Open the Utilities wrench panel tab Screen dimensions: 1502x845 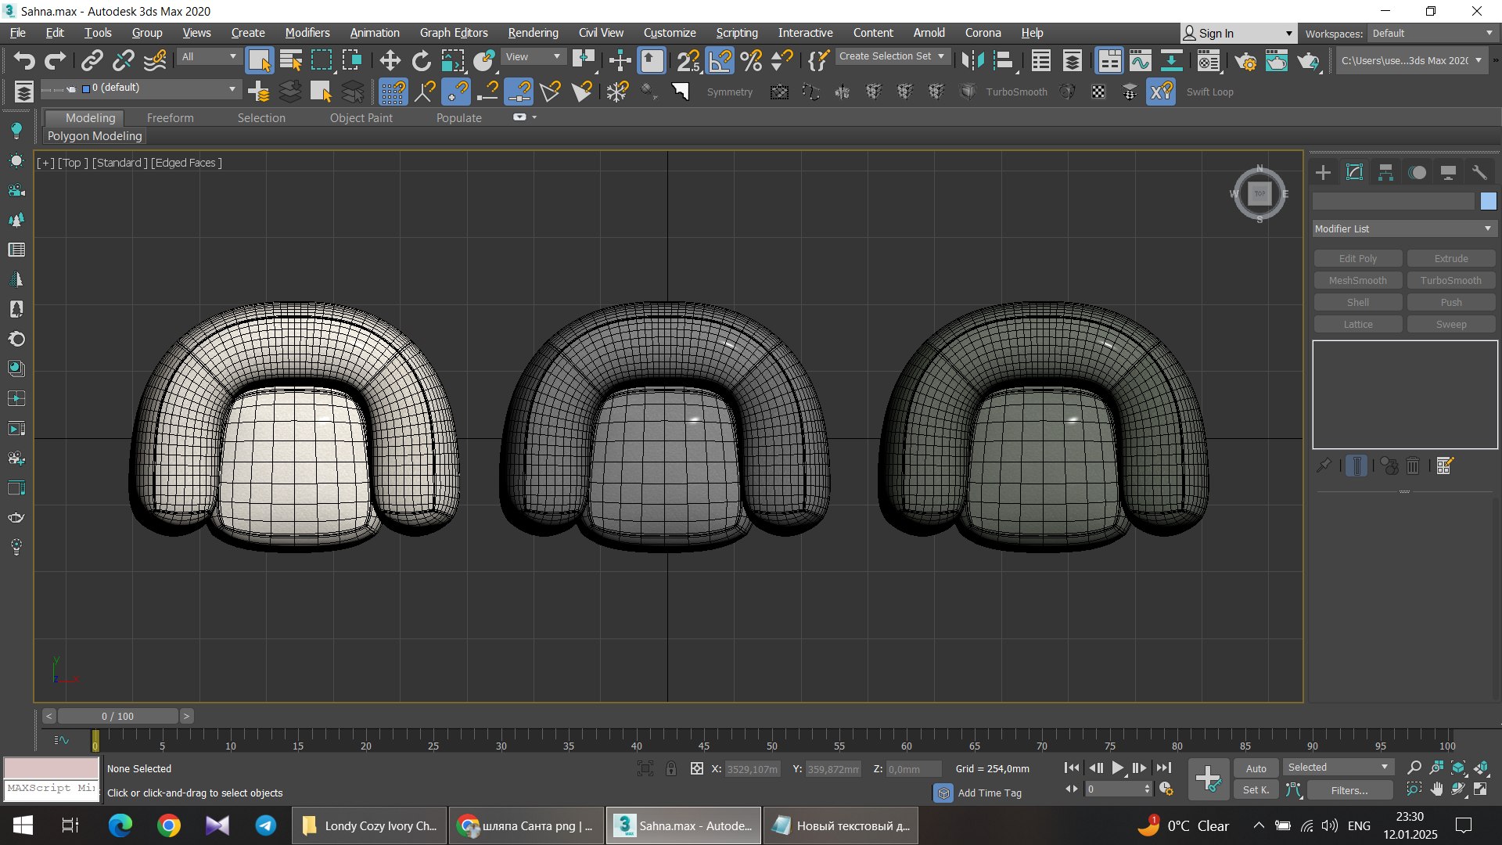click(1479, 172)
